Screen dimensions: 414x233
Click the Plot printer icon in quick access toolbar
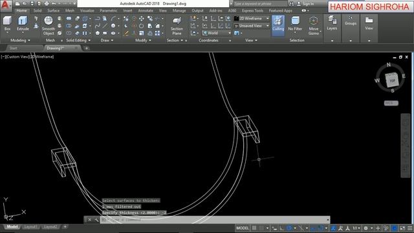[x=47, y=4]
